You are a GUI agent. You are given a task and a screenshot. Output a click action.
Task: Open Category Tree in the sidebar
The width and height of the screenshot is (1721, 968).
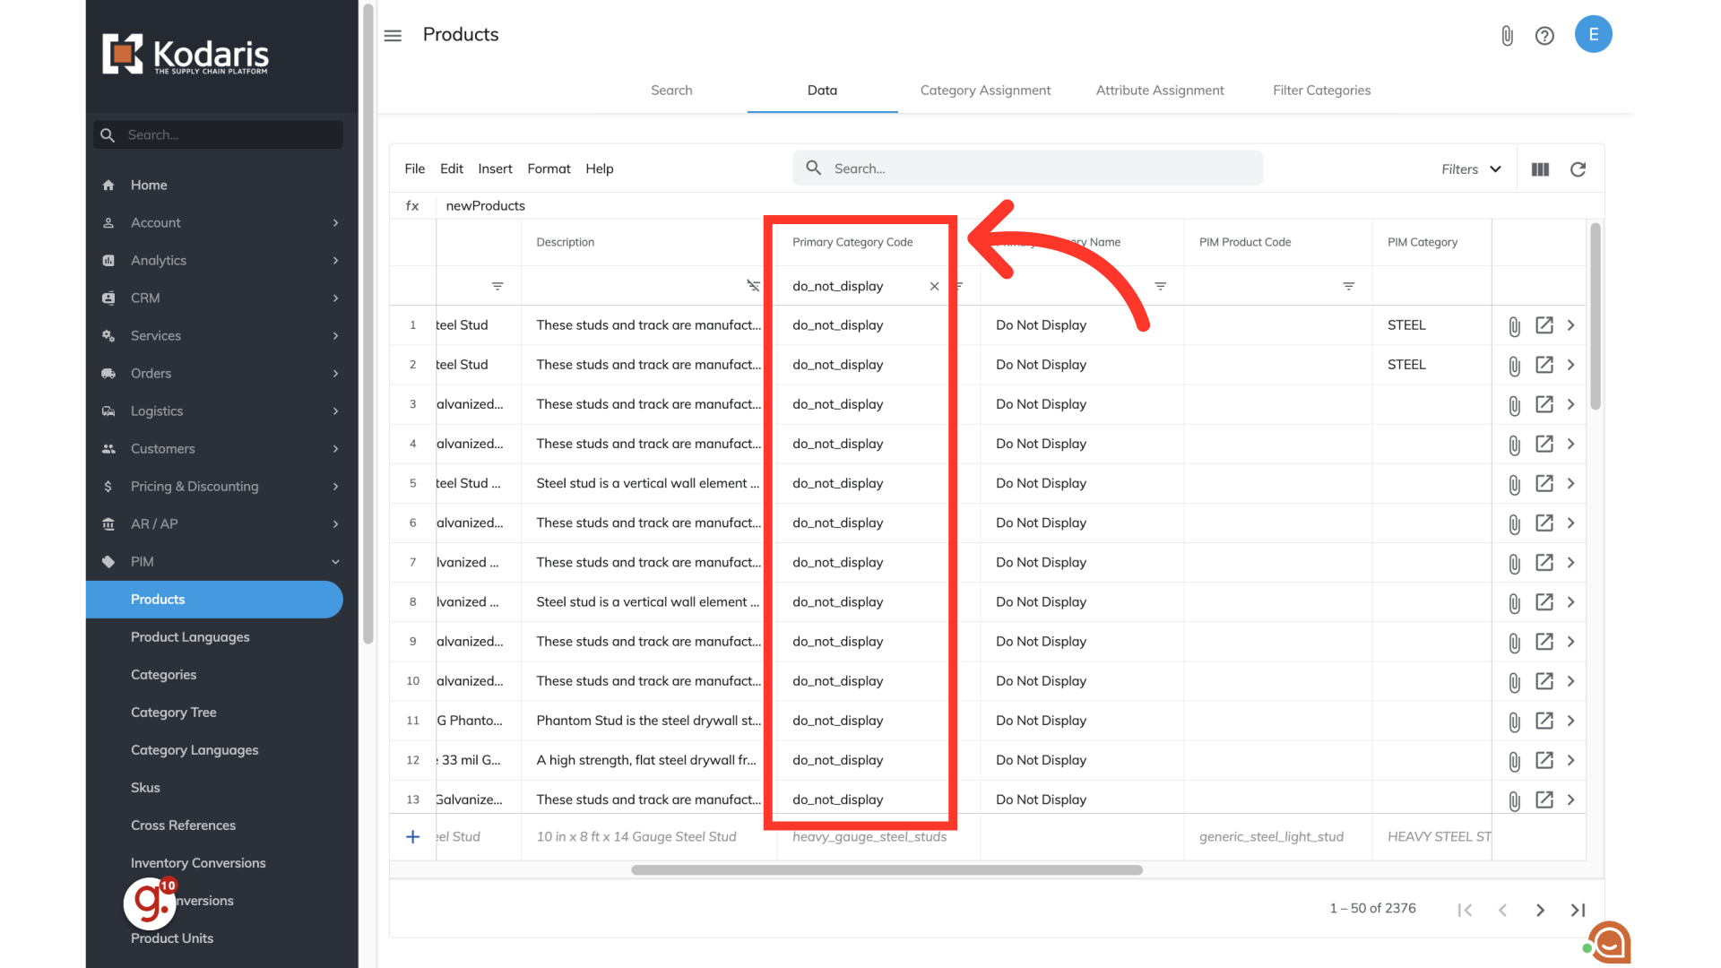[x=174, y=713]
